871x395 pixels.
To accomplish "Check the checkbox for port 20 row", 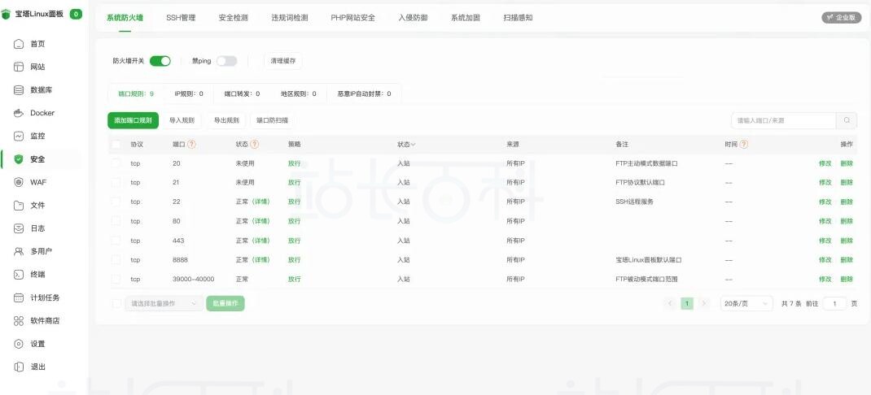I will pyautogui.click(x=116, y=163).
